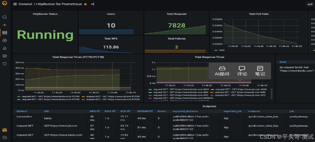The image size is (315, 142).
Task: Open the Alerting bell icon
Action: pyautogui.click(x=4, y=48)
